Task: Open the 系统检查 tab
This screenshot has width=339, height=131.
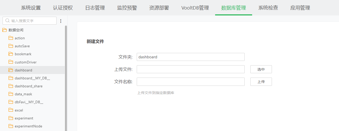Action: pos(268,8)
